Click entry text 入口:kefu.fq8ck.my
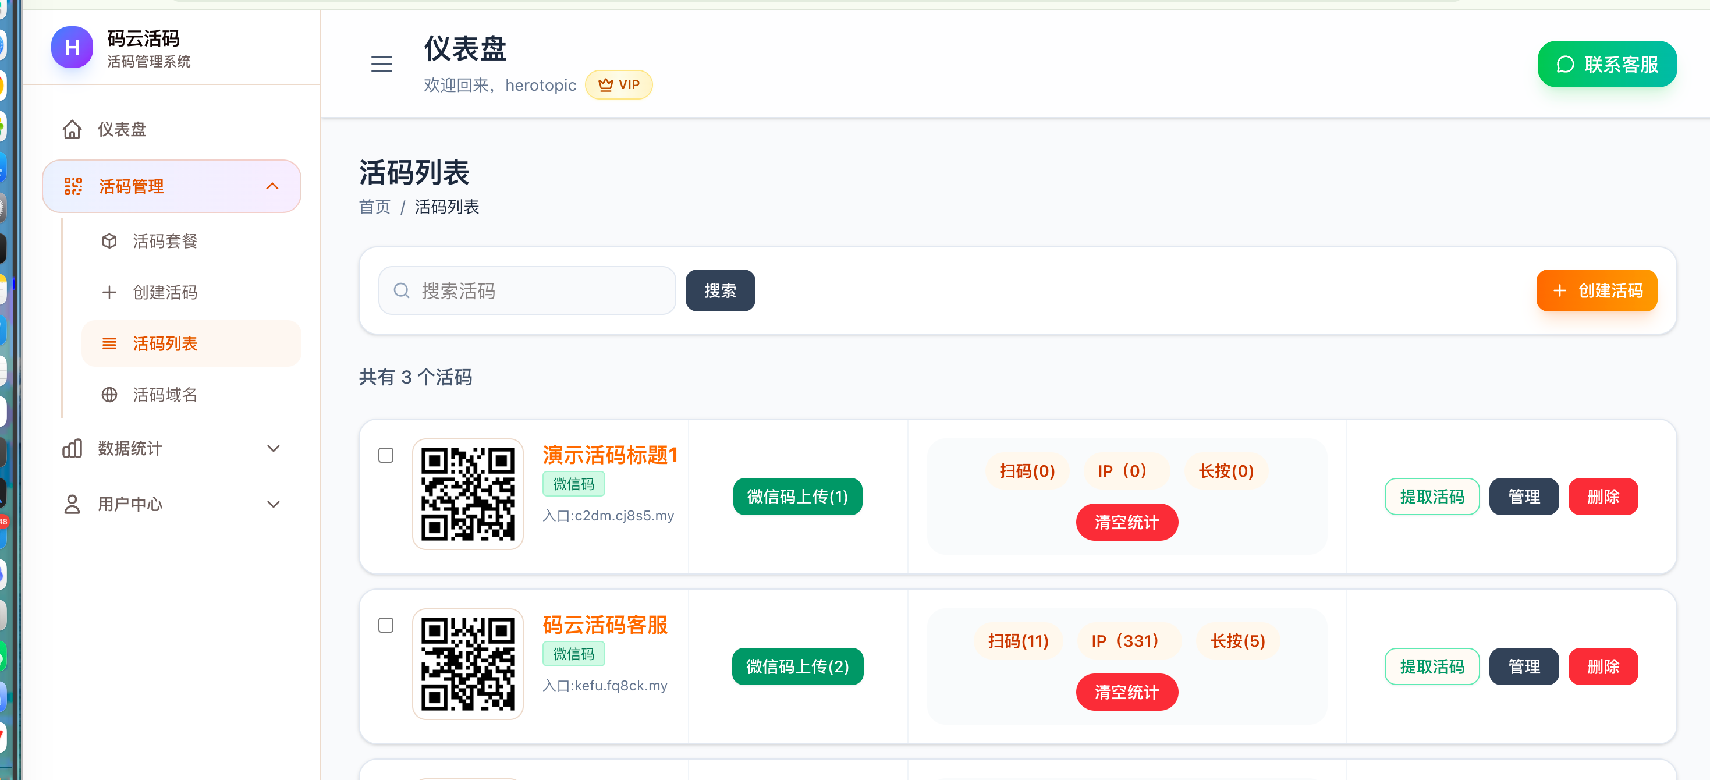Viewport: 1710px width, 780px height. tap(605, 686)
